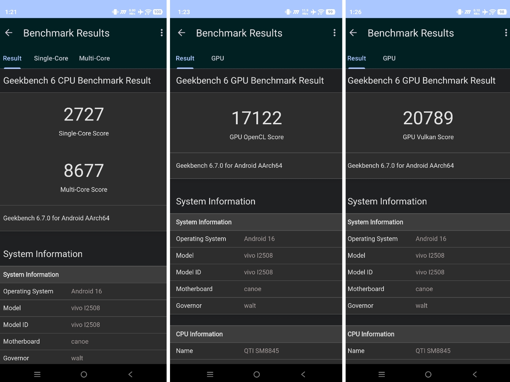Open three-dot menu on OpenCL results screen
This screenshot has height=382, width=510.
point(335,33)
